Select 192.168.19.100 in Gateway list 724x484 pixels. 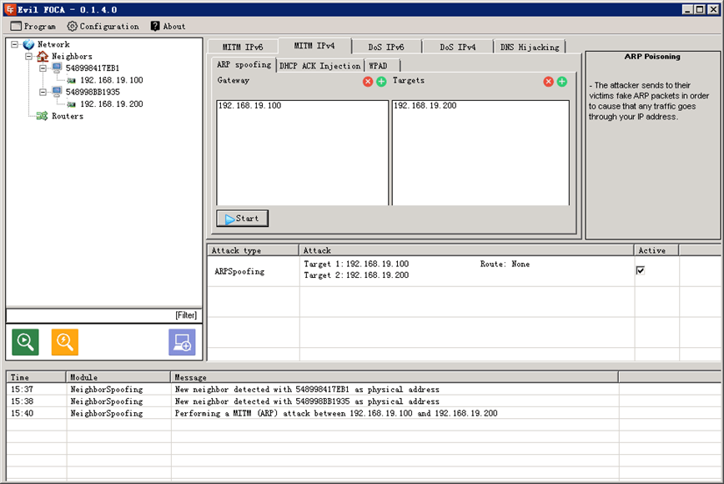[x=249, y=105]
